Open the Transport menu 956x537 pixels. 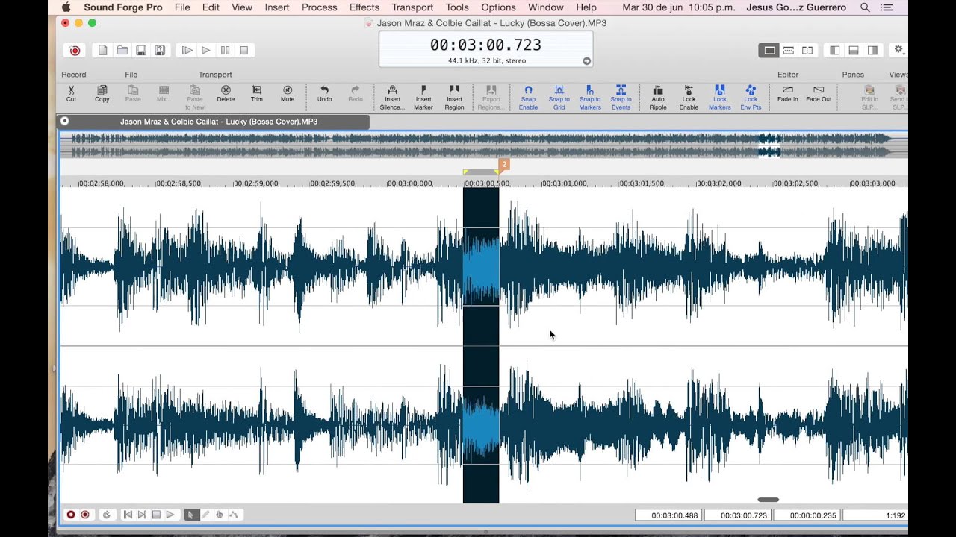pos(412,7)
